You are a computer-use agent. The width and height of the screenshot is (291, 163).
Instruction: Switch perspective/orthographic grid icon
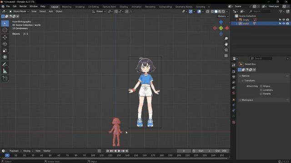coord(226,56)
